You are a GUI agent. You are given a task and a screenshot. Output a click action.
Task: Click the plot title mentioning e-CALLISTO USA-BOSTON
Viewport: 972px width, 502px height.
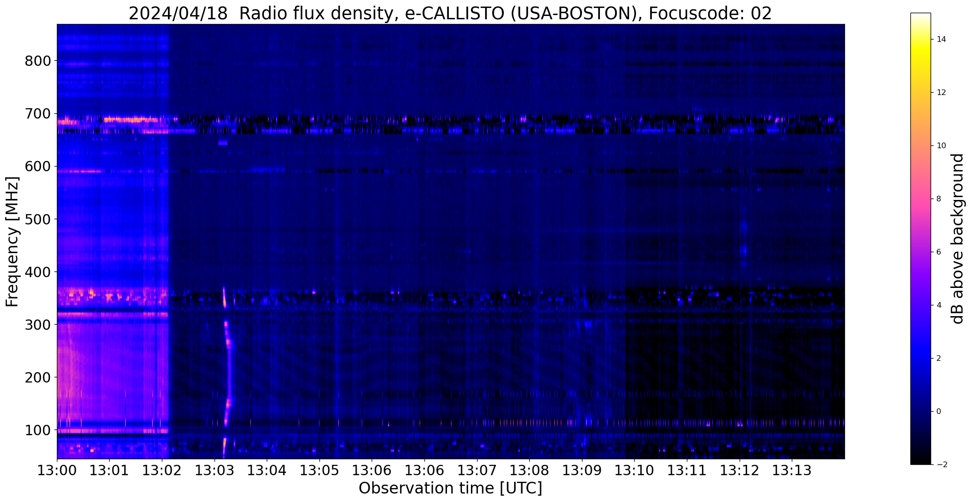[450, 13]
